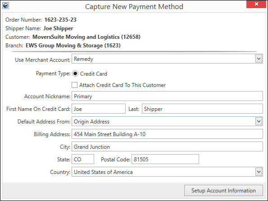
Task: Click the Billing Address field
Action: [x=167, y=134]
